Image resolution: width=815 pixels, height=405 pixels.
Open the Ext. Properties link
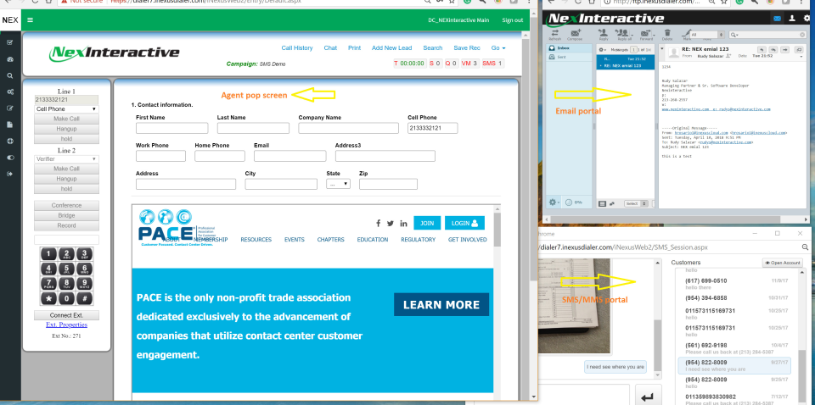coord(66,325)
